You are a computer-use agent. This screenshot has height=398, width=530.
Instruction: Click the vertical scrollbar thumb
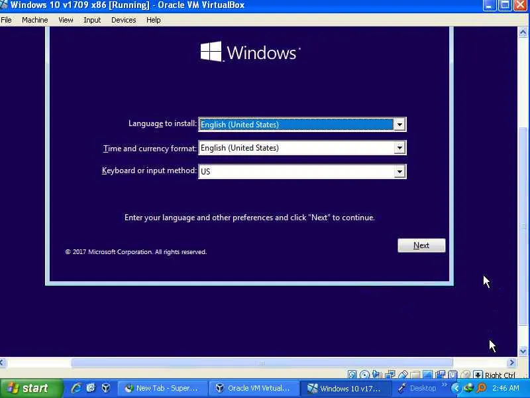(x=523, y=226)
